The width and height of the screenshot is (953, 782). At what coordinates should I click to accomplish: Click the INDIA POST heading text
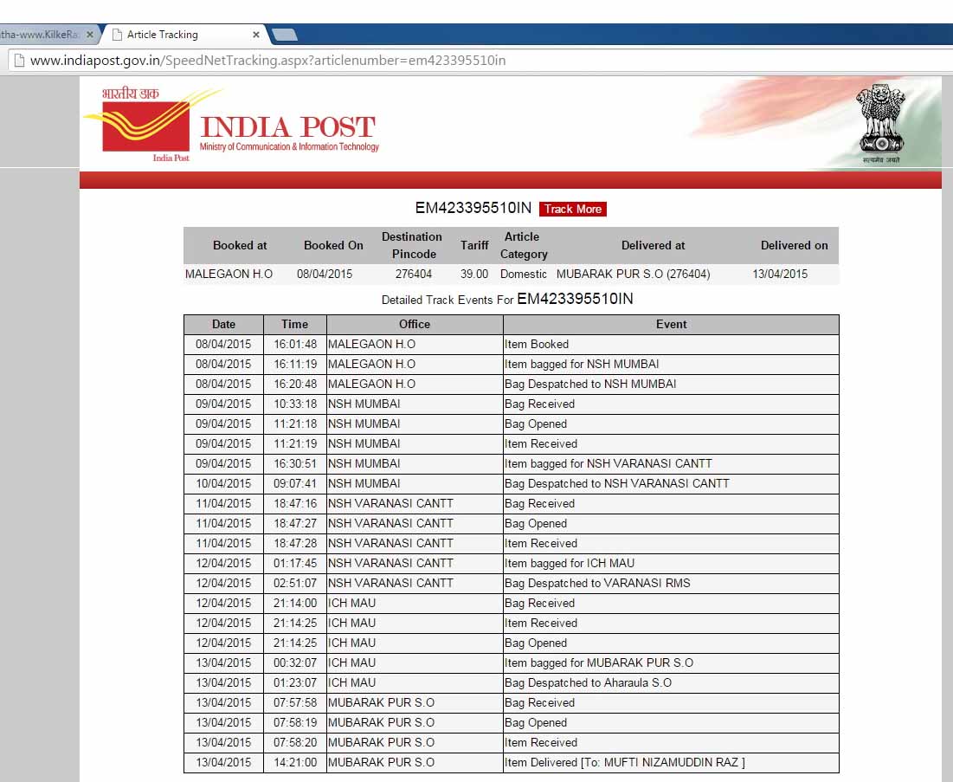click(287, 127)
